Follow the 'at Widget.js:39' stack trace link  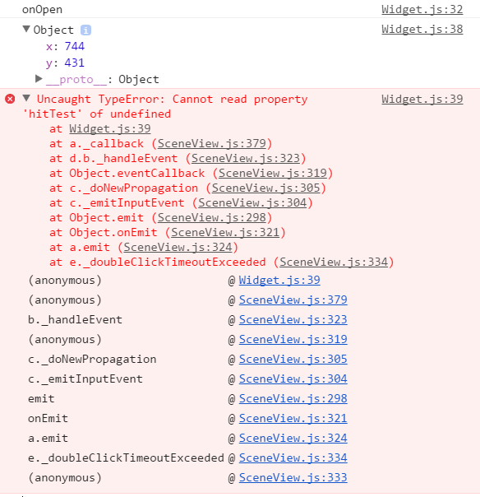click(x=110, y=128)
